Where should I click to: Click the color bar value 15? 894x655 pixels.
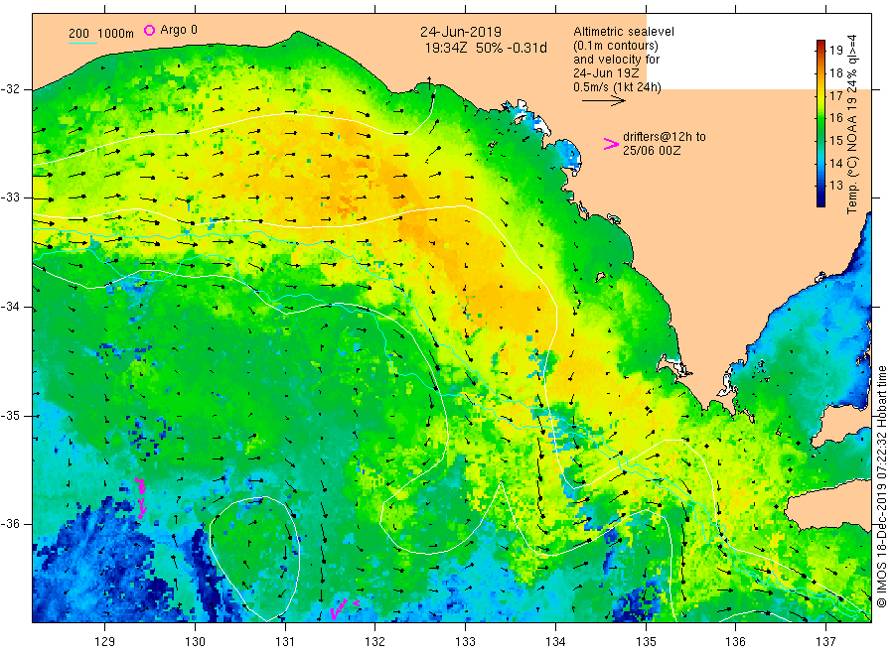pos(835,141)
